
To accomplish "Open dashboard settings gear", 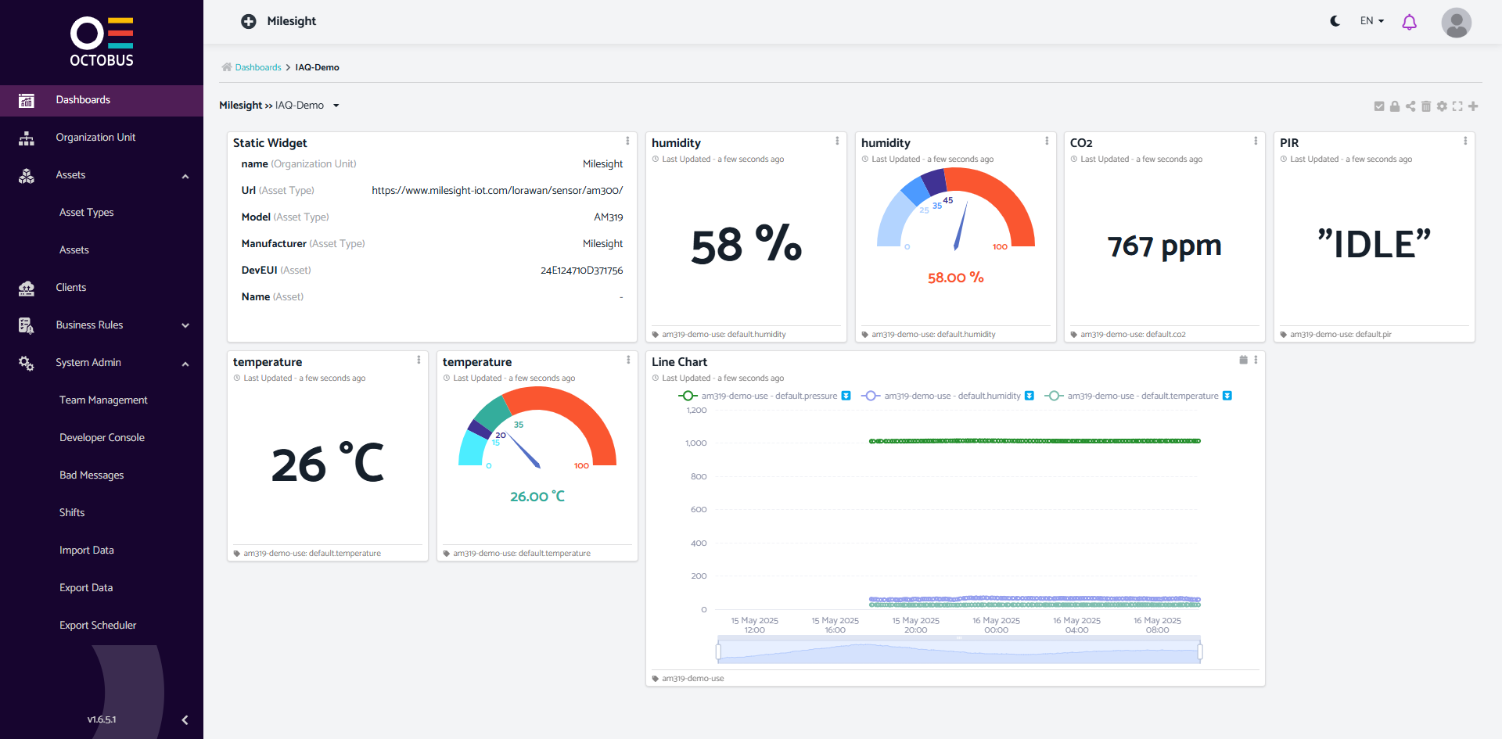I will pos(1442,106).
